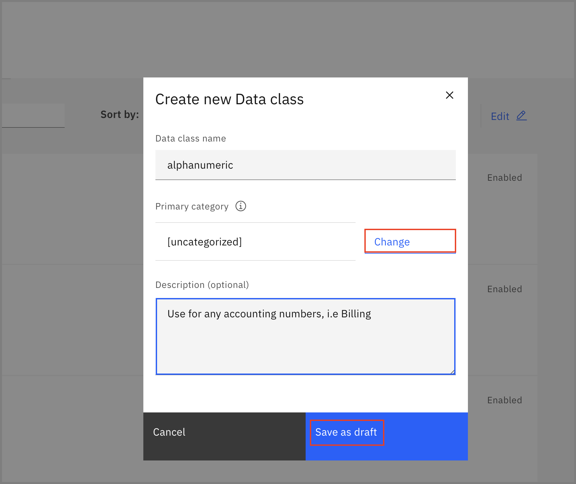
Task: Click the search box at top left
Action: click(33, 115)
